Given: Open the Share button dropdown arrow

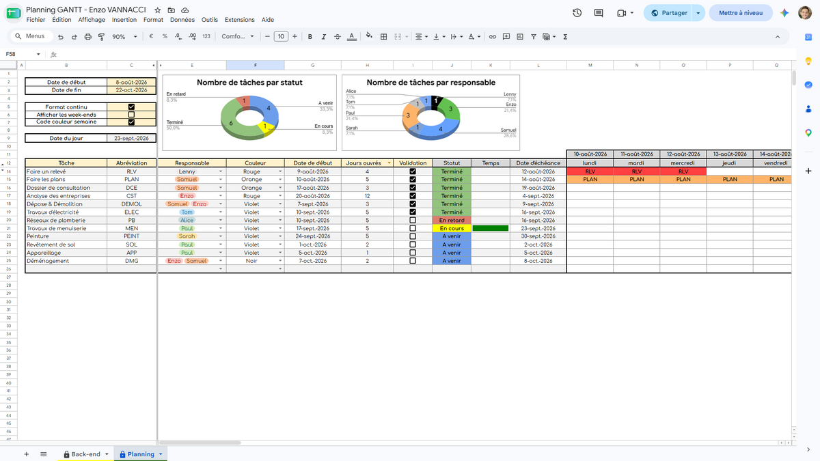Looking at the screenshot, I should coord(698,13).
